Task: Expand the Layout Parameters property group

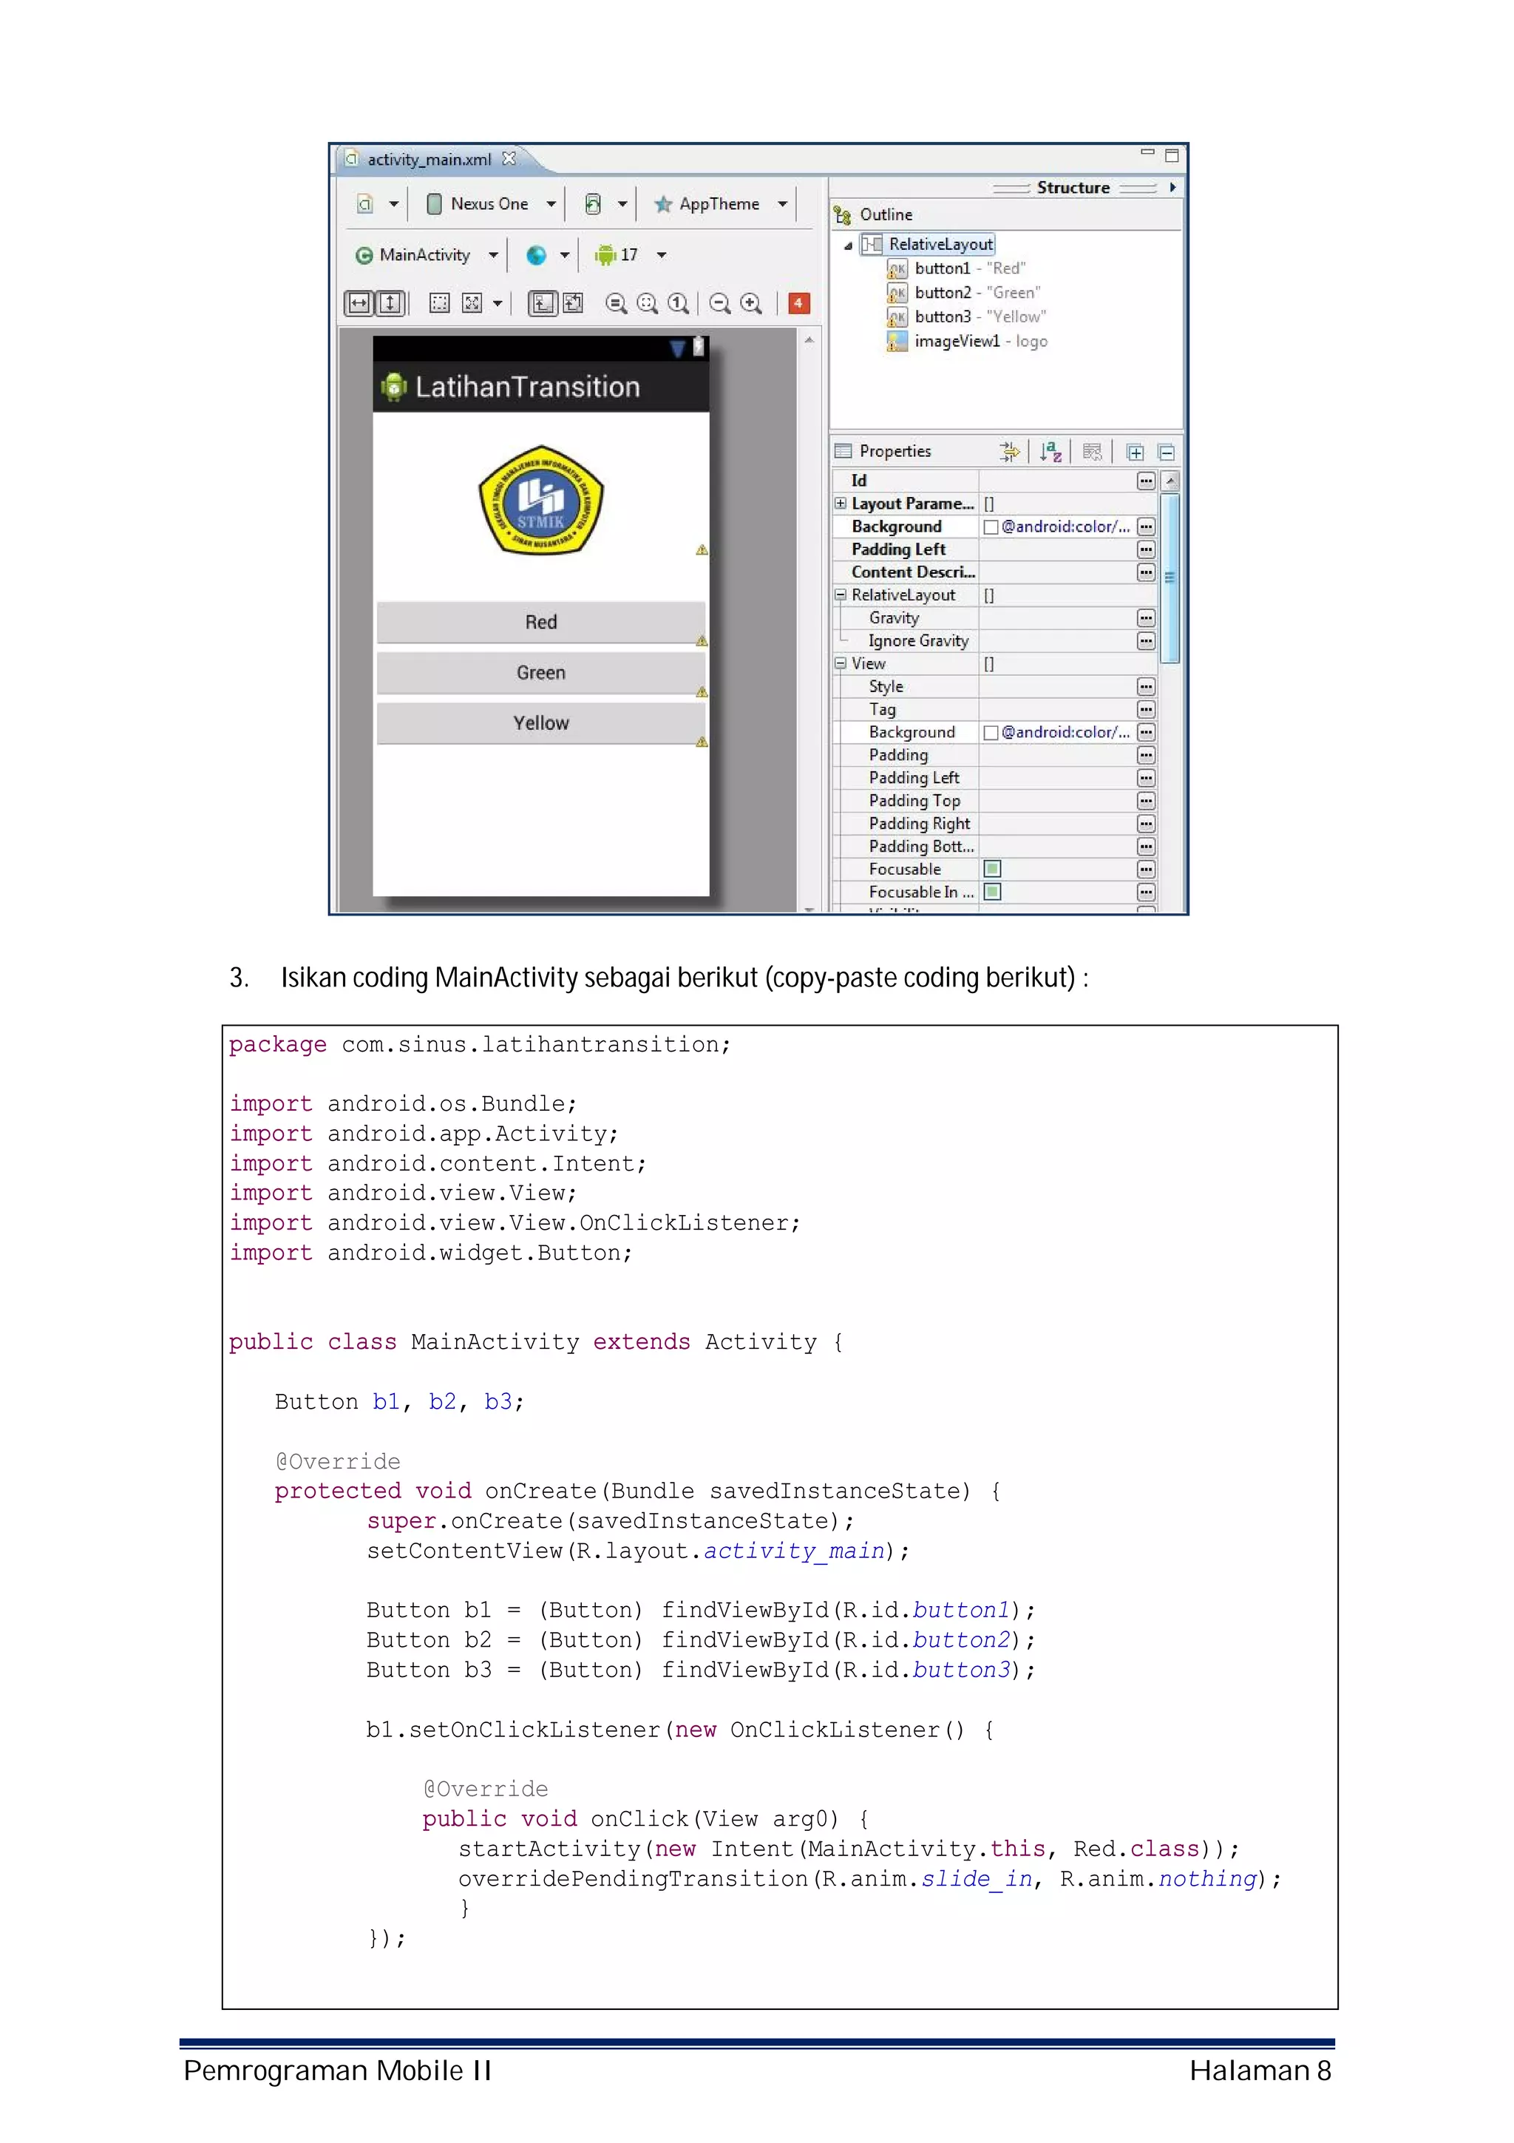Action: tap(841, 503)
